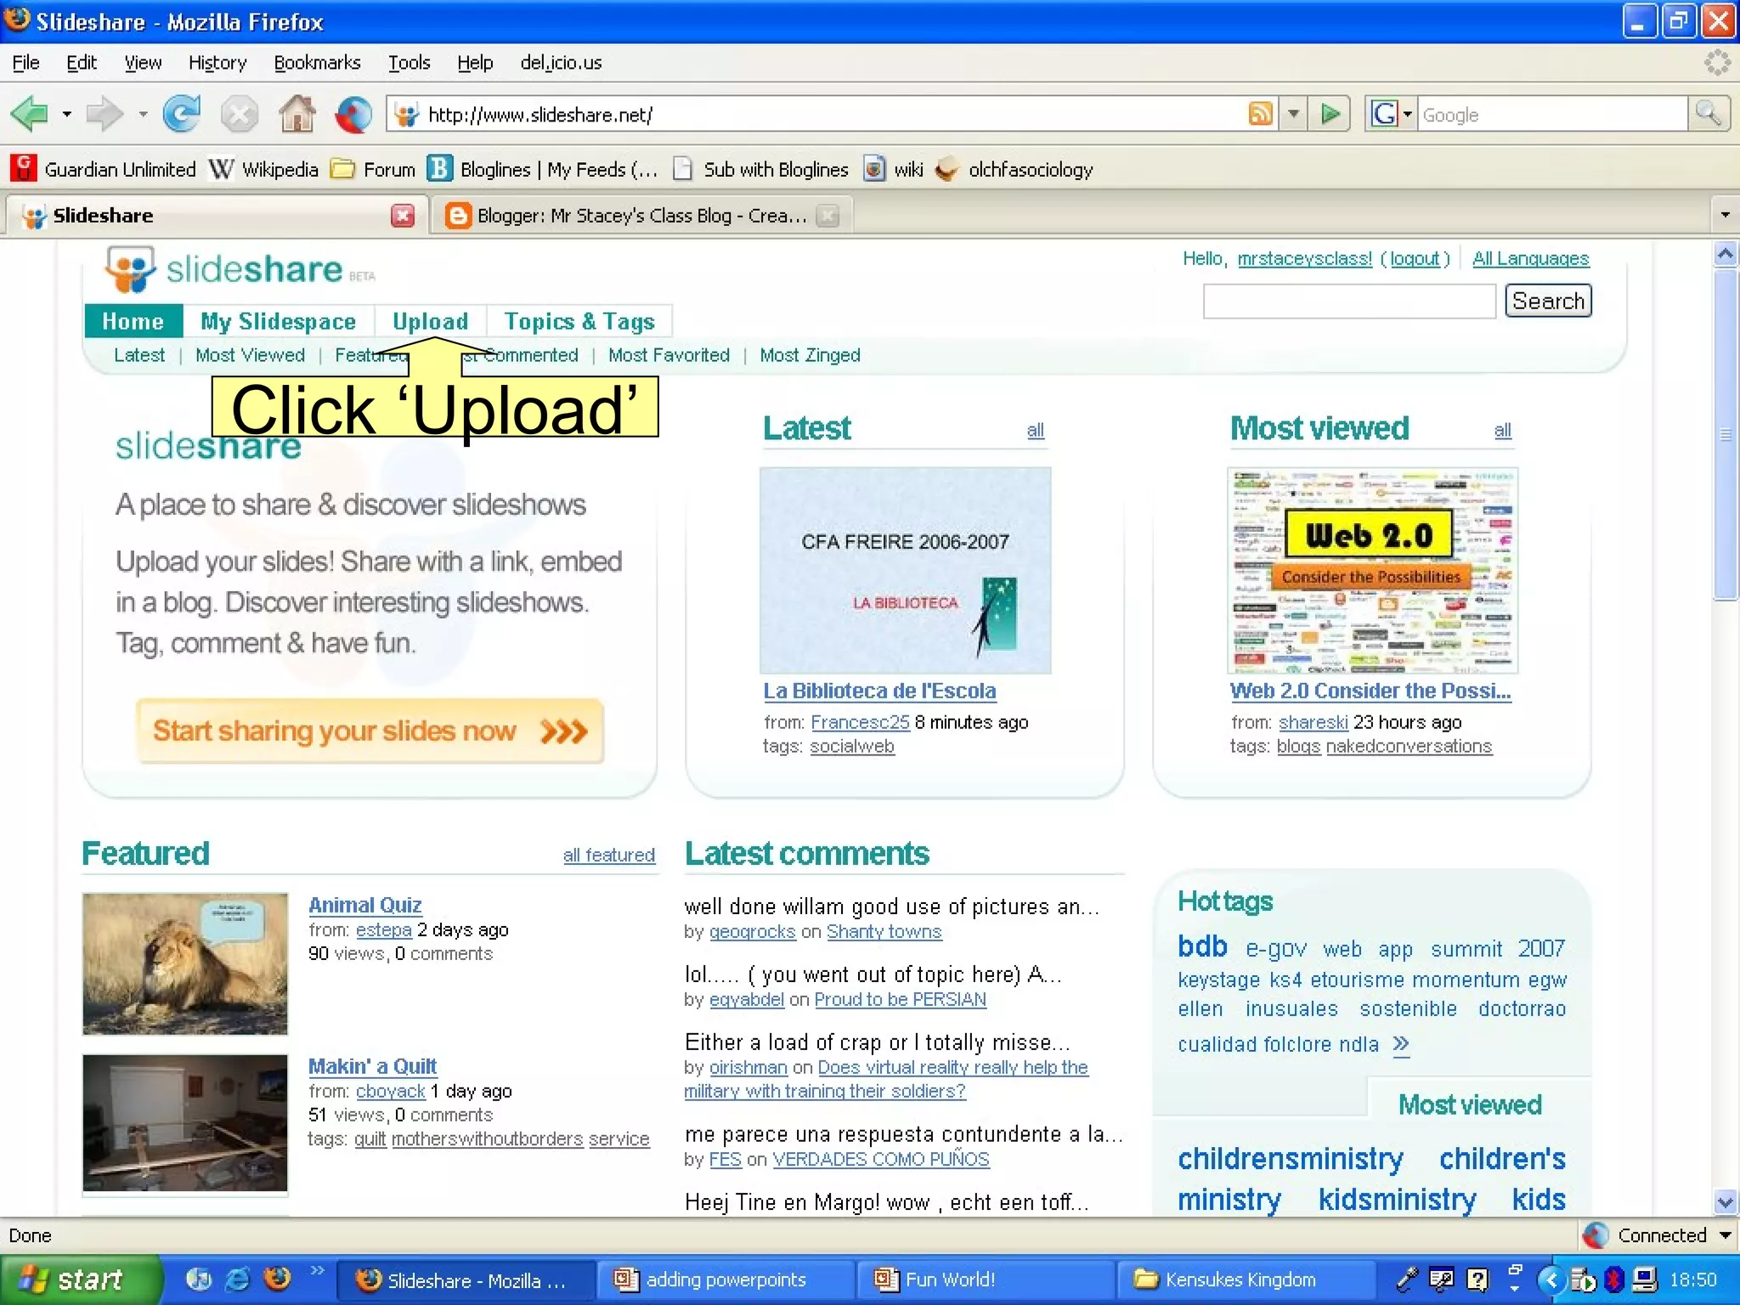
Task: Click the Forward arrow button
Action: coord(105,114)
